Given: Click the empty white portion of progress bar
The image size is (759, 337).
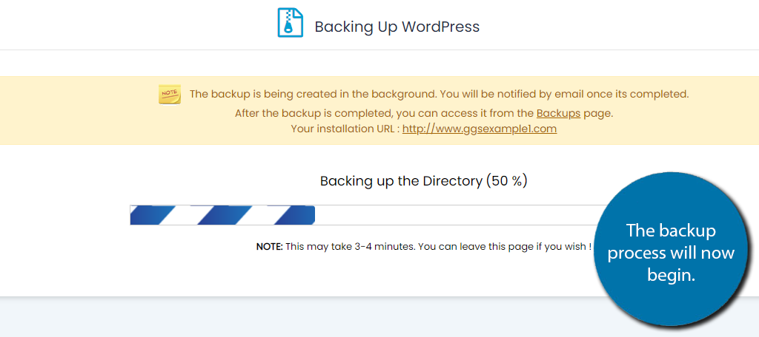Looking at the screenshot, I should click(x=445, y=215).
